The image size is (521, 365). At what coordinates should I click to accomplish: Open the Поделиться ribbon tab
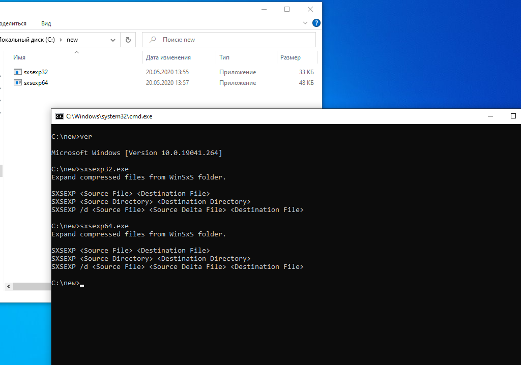[12, 23]
